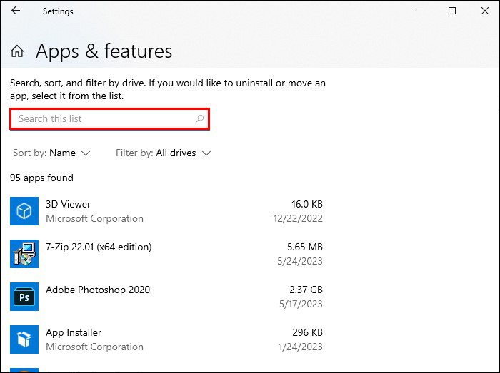Click the Sort by chevron arrow
500x373 pixels.
pos(86,153)
